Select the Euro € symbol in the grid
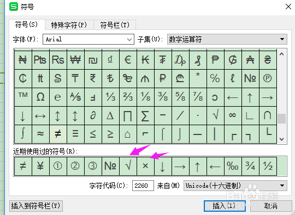The height and width of the screenshot is (215, 295). click(128, 60)
